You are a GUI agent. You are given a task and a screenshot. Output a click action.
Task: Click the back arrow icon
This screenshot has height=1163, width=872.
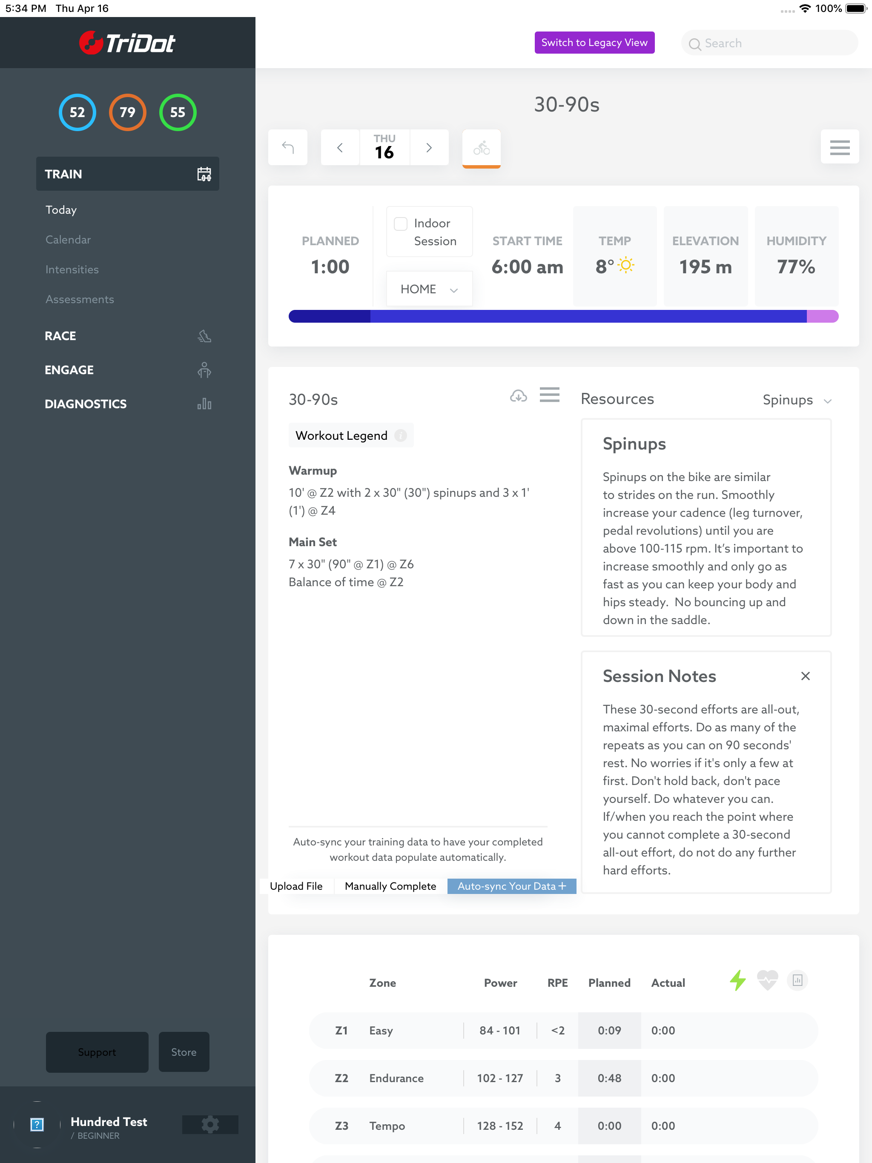pyautogui.click(x=288, y=148)
